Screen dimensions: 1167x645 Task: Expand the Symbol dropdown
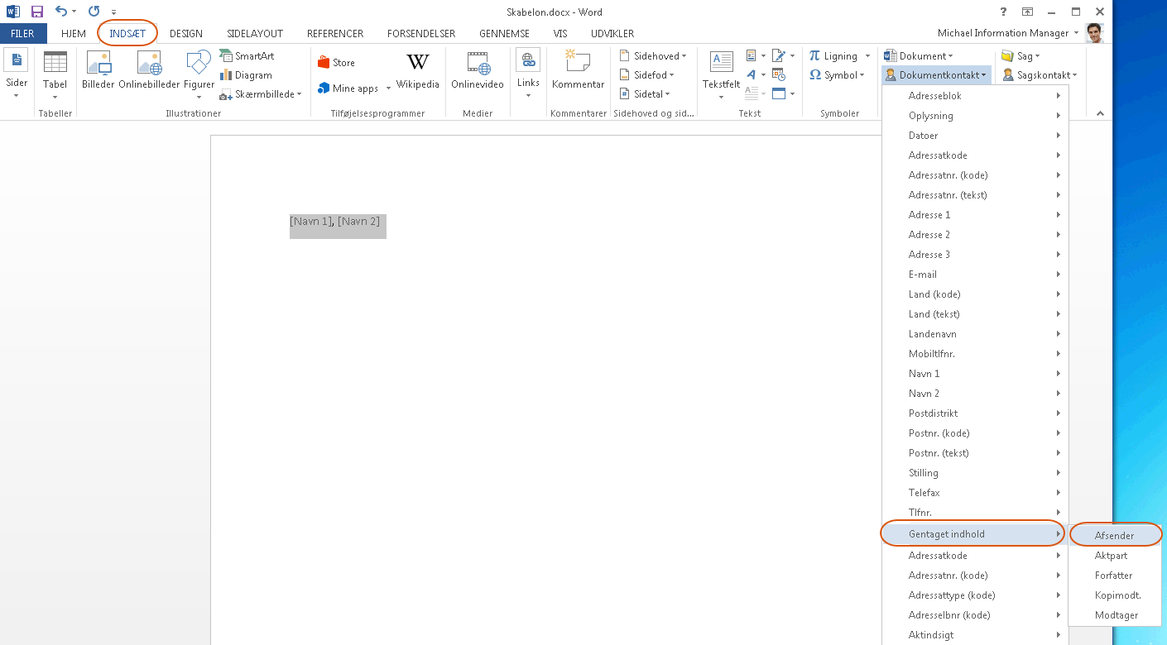tap(837, 75)
